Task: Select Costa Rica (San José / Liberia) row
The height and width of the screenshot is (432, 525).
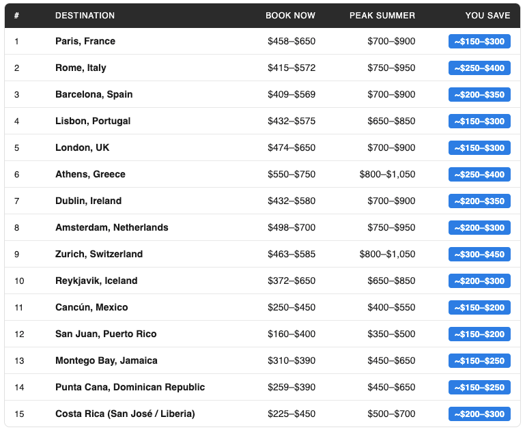Action: click(125, 414)
